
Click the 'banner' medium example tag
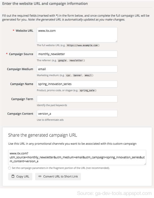78,75
